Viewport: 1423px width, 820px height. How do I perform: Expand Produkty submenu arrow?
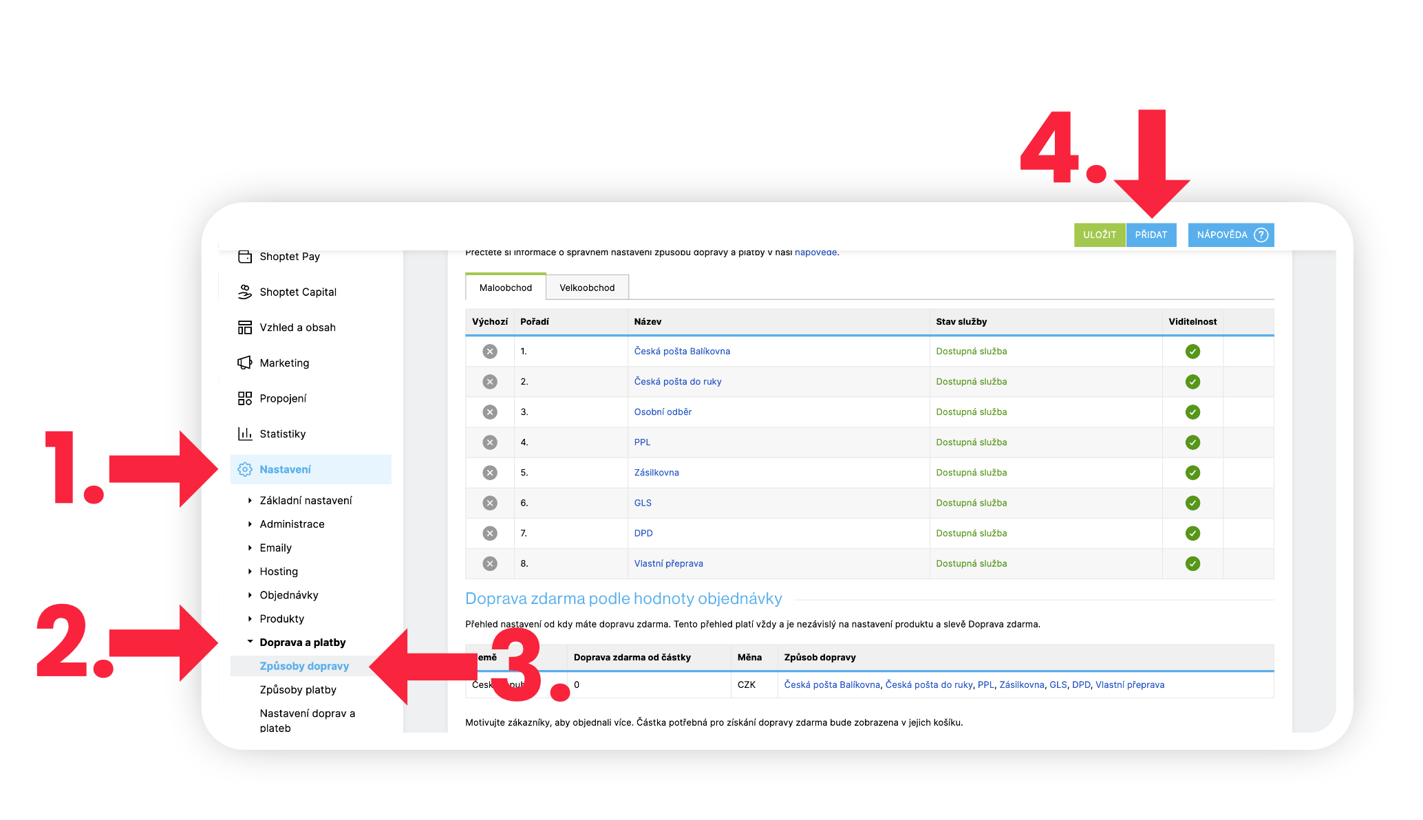[250, 619]
